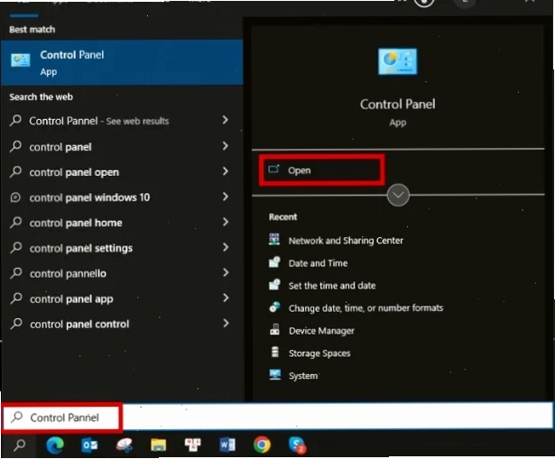Select the 'control panel open' suggestion
Image resolution: width=555 pixels, height=459 pixels.
tap(122, 172)
